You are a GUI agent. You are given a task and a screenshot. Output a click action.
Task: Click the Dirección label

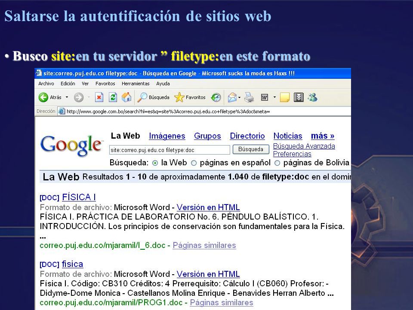click(46, 111)
